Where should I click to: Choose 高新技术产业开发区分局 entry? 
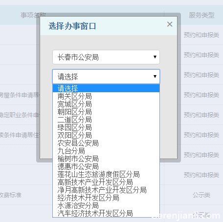pos(106,182)
